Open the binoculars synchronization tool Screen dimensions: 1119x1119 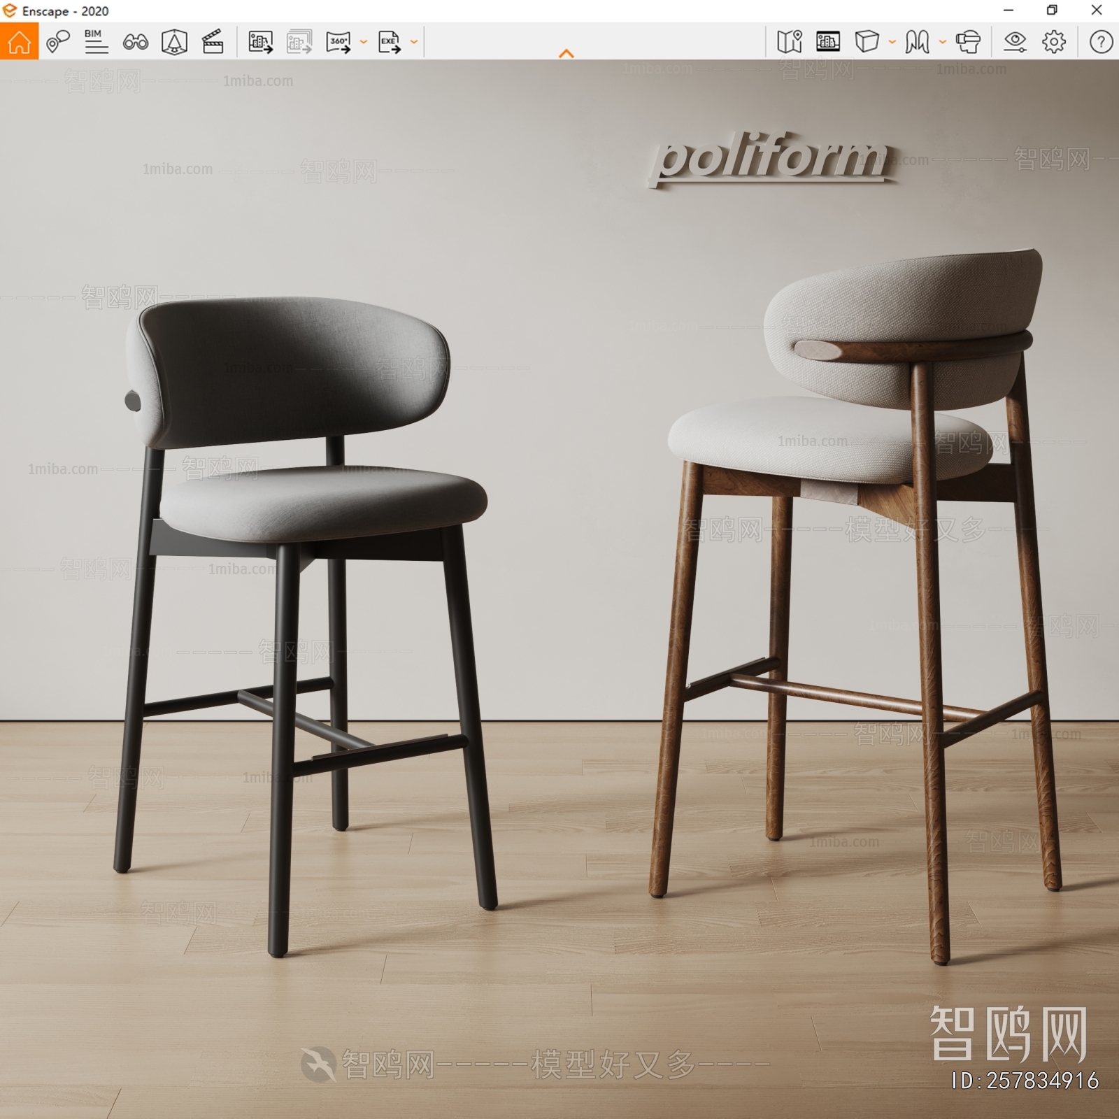coord(137,42)
